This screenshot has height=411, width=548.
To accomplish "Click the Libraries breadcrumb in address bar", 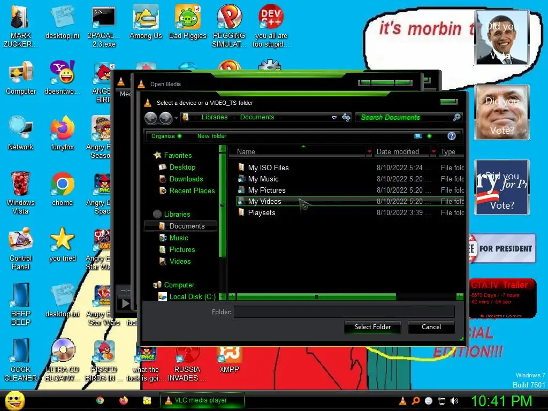I will tap(215, 117).
